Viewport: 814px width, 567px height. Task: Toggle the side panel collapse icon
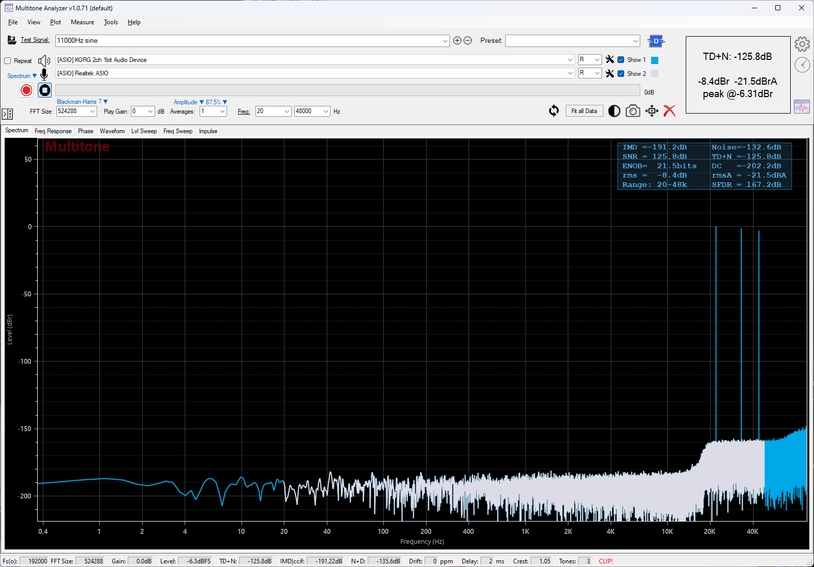click(7, 114)
